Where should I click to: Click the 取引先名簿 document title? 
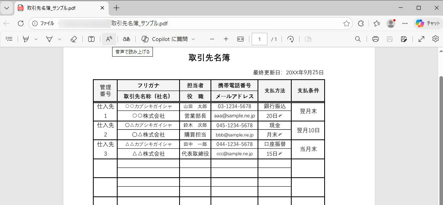click(209, 58)
